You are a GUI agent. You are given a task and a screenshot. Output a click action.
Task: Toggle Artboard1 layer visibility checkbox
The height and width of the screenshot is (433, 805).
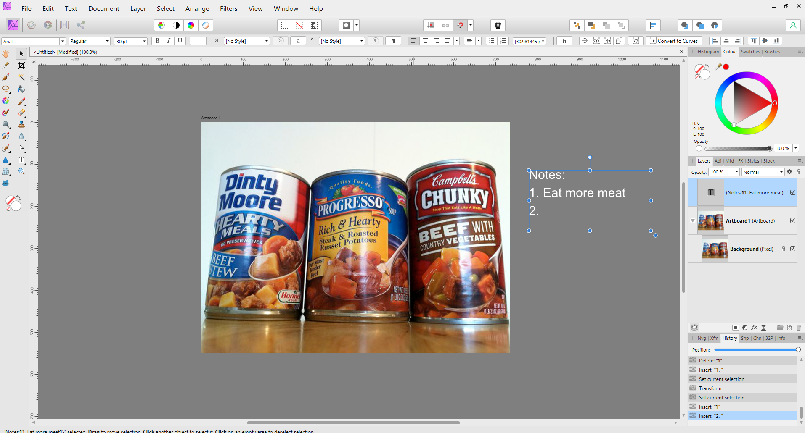[x=793, y=220]
